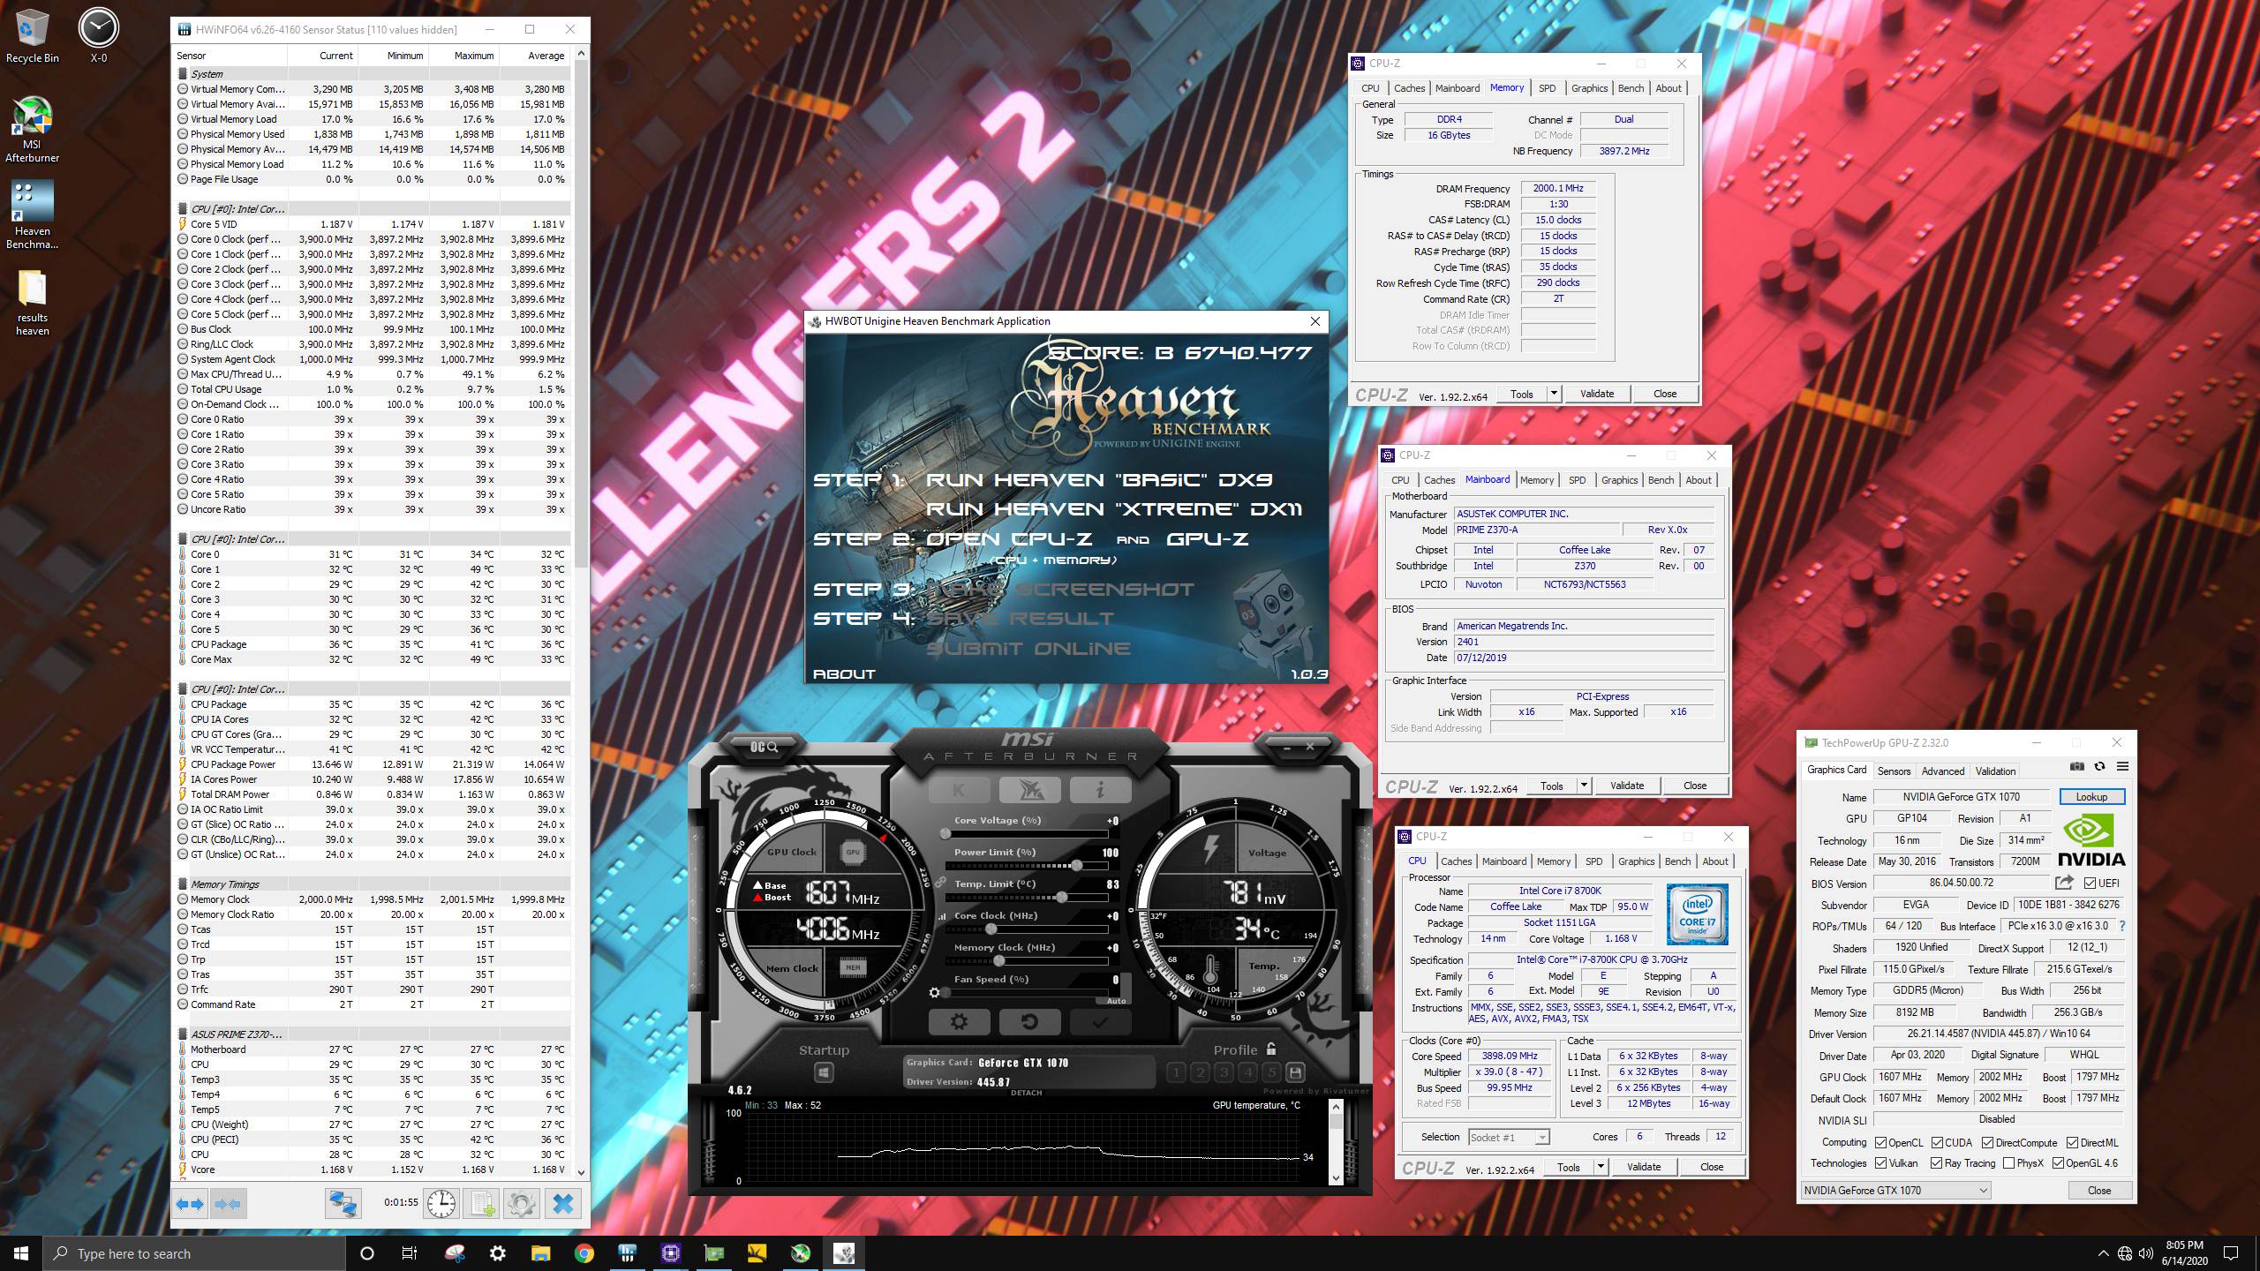
Task: Reset Afterburner to default settings
Action: pos(1028,1022)
